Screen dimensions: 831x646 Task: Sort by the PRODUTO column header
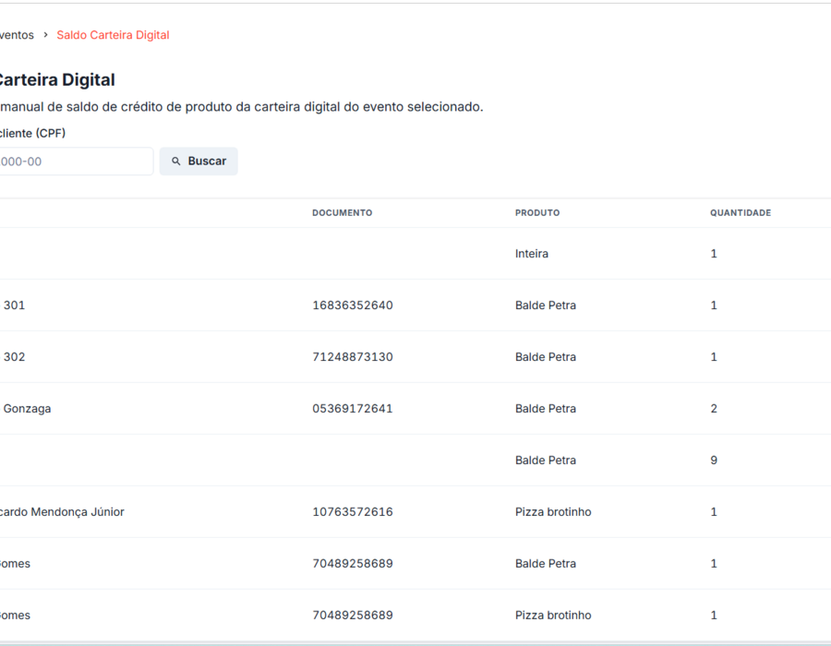click(x=536, y=213)
